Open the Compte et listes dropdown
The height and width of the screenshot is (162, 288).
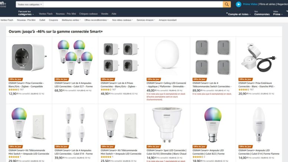tap(239, 14)
